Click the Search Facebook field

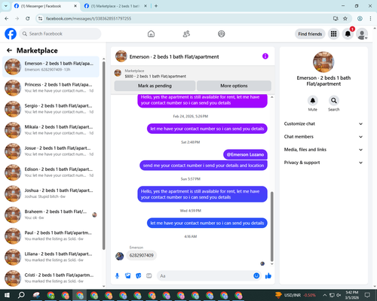(x=60, y=34)
